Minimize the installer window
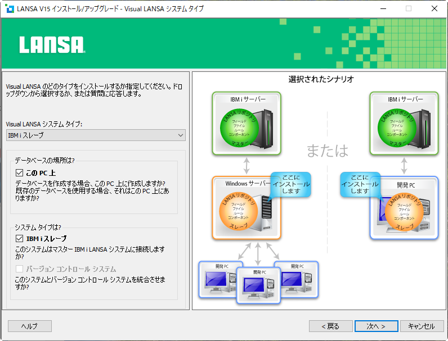 [x=383, y=8]
